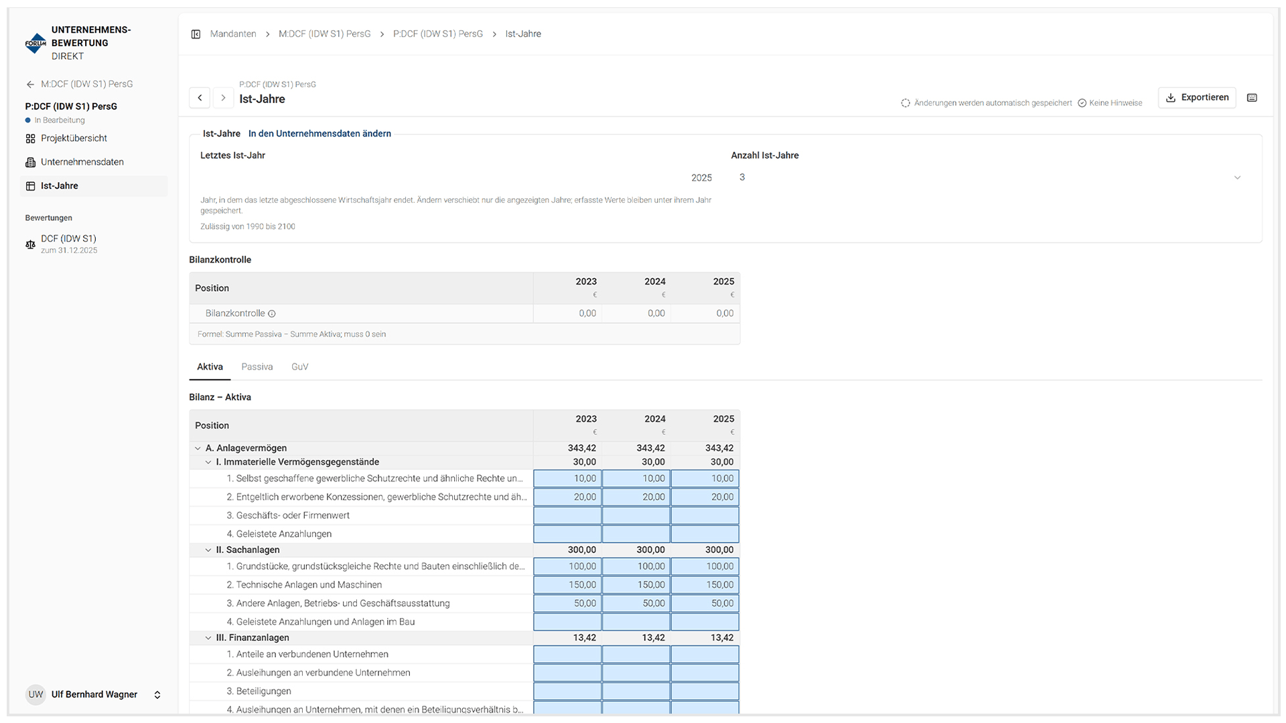Click the 'Formel: Summe Passiva – Summe Aktiva' note
The image size is (1286, 723).
click(x=291, y=335)
